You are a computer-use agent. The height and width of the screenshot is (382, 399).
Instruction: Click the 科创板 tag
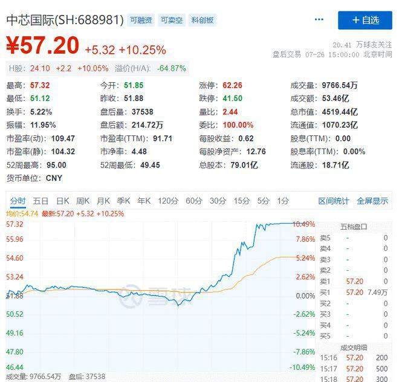click(x=203, y=20)
